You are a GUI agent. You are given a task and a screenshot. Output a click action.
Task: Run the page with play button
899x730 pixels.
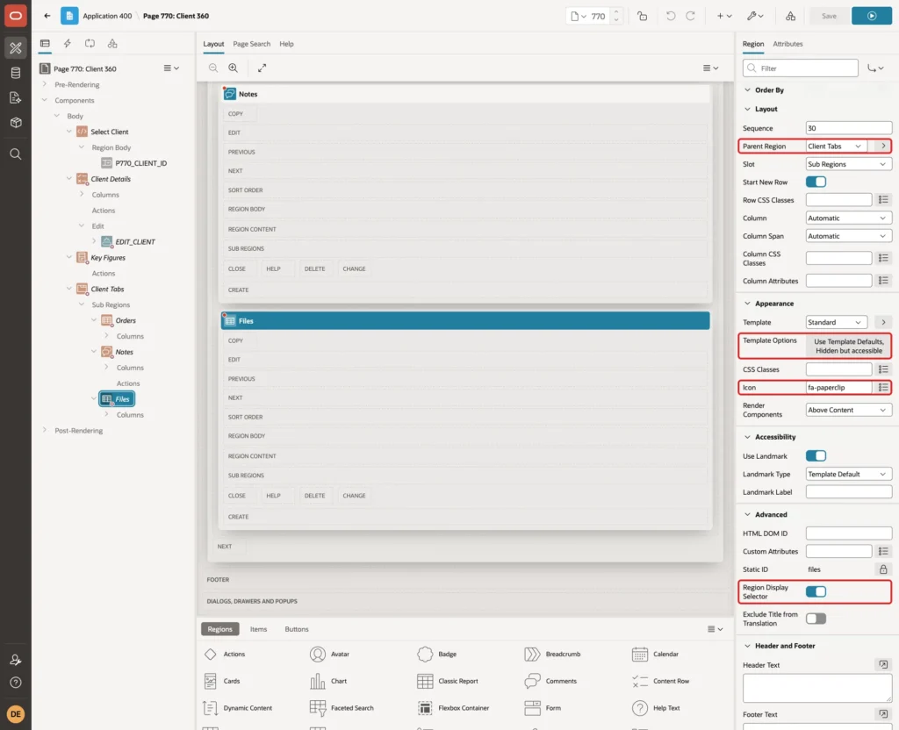[872, 16]
